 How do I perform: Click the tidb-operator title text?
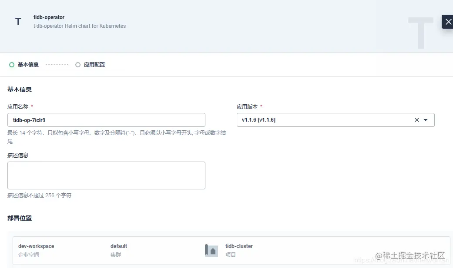click(x=49, y=17)
